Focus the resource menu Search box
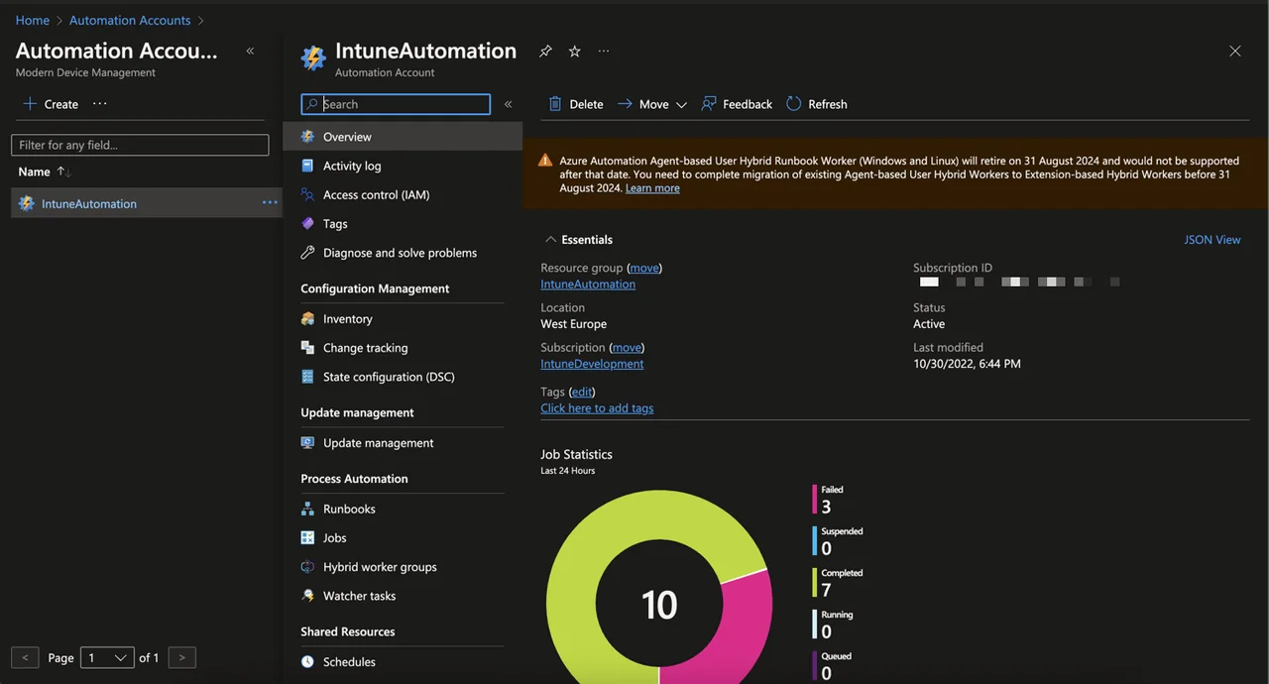The width and height of the screenshot is (1269, 684). point(396,104)
